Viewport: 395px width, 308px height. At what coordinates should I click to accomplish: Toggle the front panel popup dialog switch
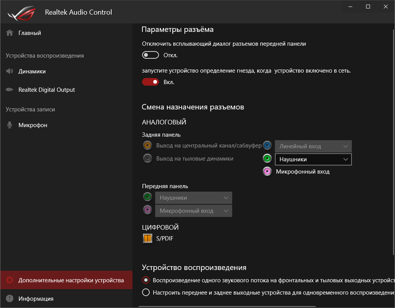(x=151, y=55)
